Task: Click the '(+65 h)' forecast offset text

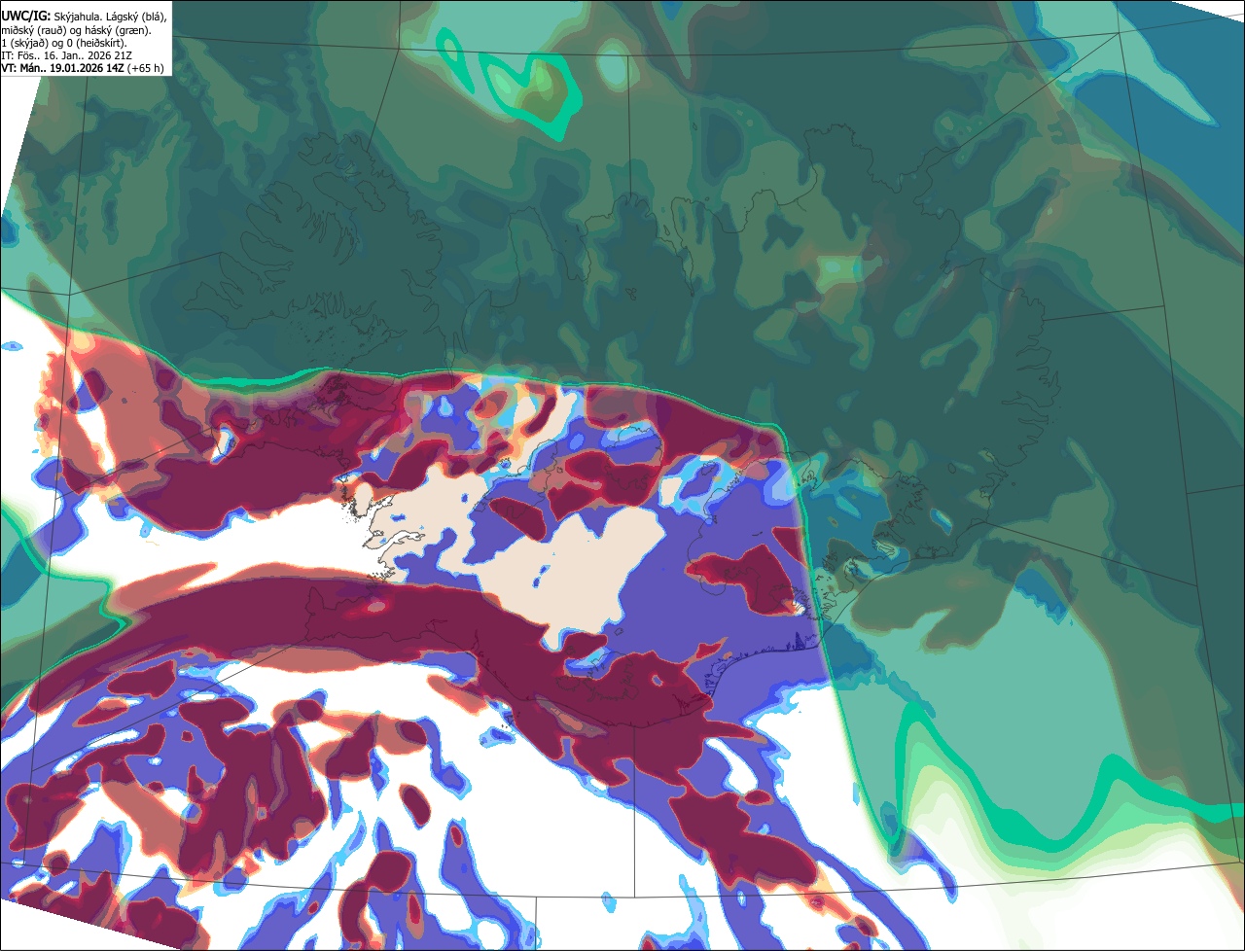Action: coord(145,68)
